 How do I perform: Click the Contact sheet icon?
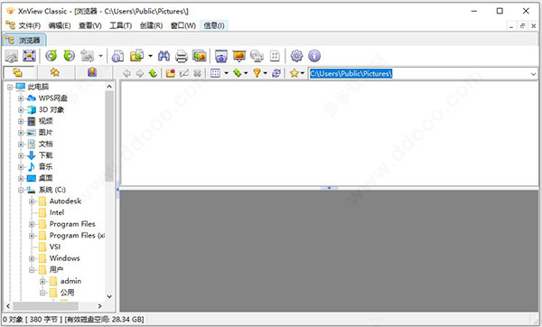pyautogui.click(x=275, y=56)
